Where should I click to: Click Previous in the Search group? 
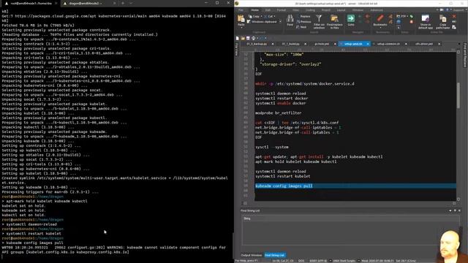pyautogui.click(x=304, y=22)
